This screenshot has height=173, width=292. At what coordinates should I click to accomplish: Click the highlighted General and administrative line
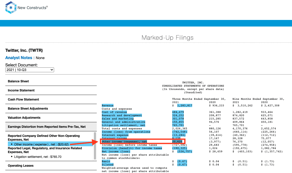123,122
